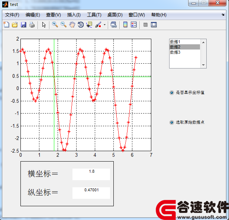The width and height of the screenshot is (229, 220).
Task: Click the 横坐标 value field showing 1.8
Action: (91, 174)
